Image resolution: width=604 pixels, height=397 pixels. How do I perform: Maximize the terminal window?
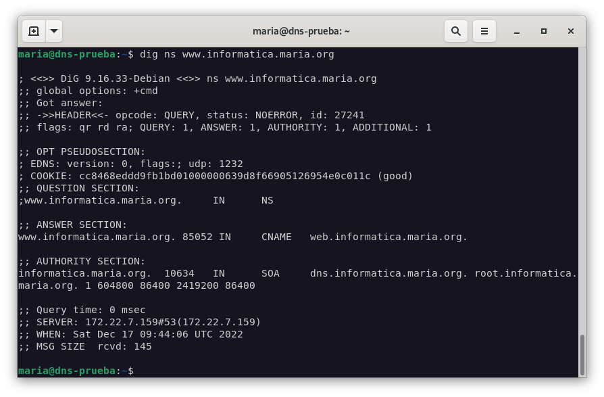544,31
